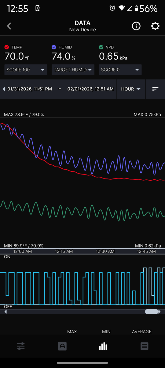Expand the SCORE 100 dropdown
The width and height of the screenshot is (165, 368).
coord(26,70)
